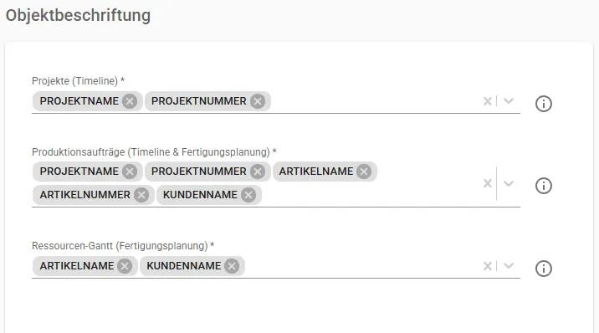Remove ARTIKELNAME chip from Produktionsaufträge field
599x333 pixels.
(x=364, y=172)
